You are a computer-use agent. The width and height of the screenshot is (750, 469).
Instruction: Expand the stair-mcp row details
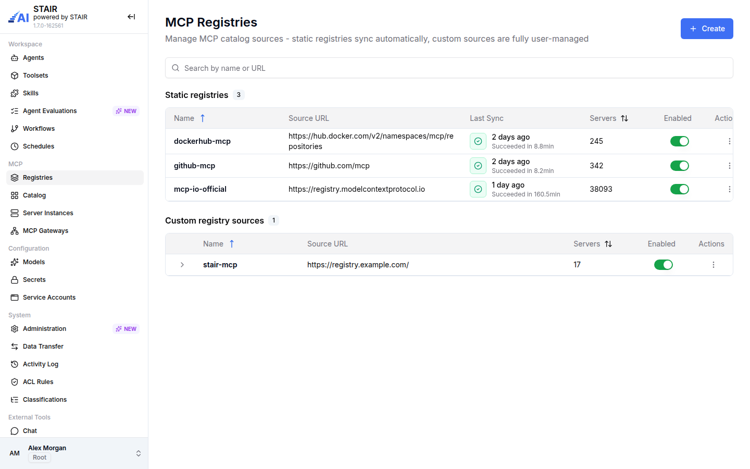[182, 265]
